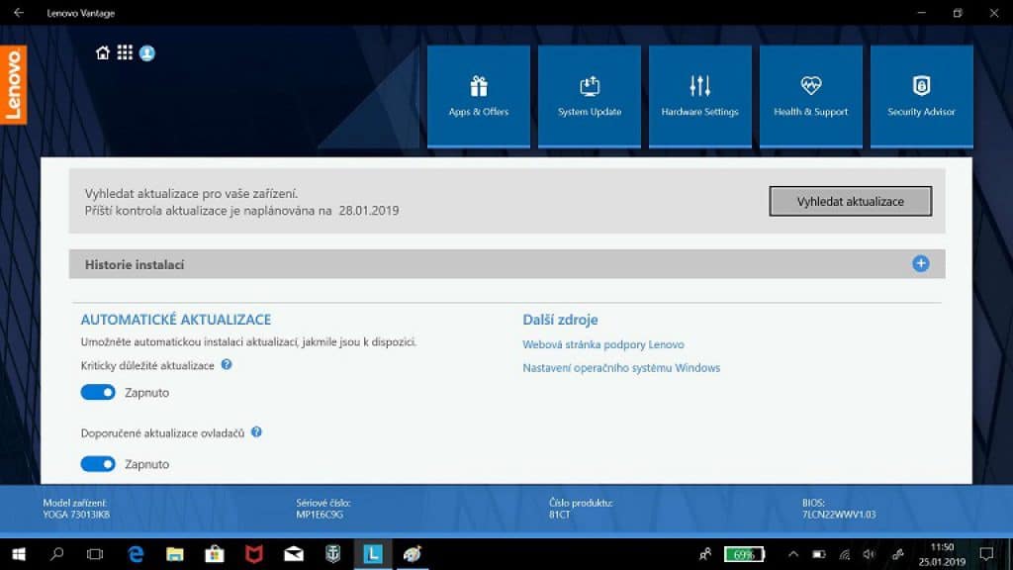
Task: Open File Explorer from taskbar
Action: (175, 554)
